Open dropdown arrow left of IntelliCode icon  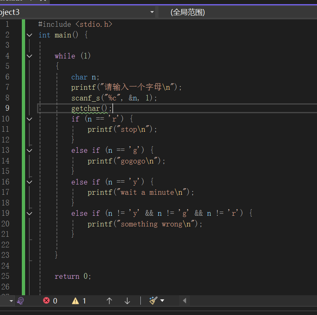(12, 301)
